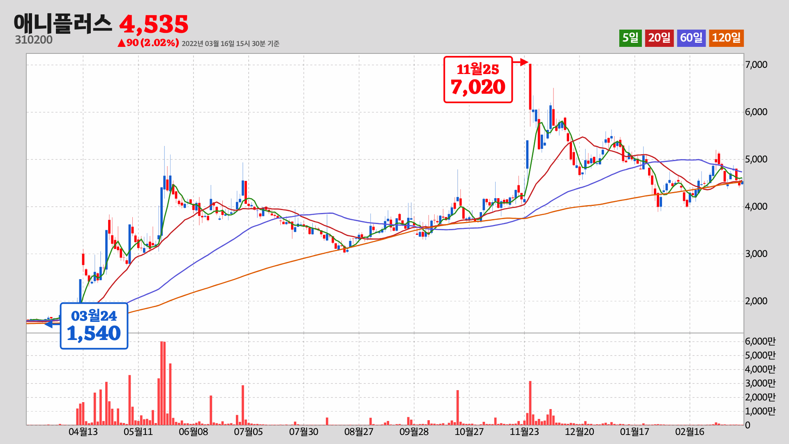Image resolution: width=789 pixels, height=444 pixels.
Task: Click the purple 60일 moving average legend
Action: (691, 38)
